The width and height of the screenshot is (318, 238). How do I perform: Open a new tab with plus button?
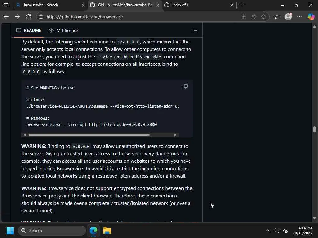coord(242,5)
